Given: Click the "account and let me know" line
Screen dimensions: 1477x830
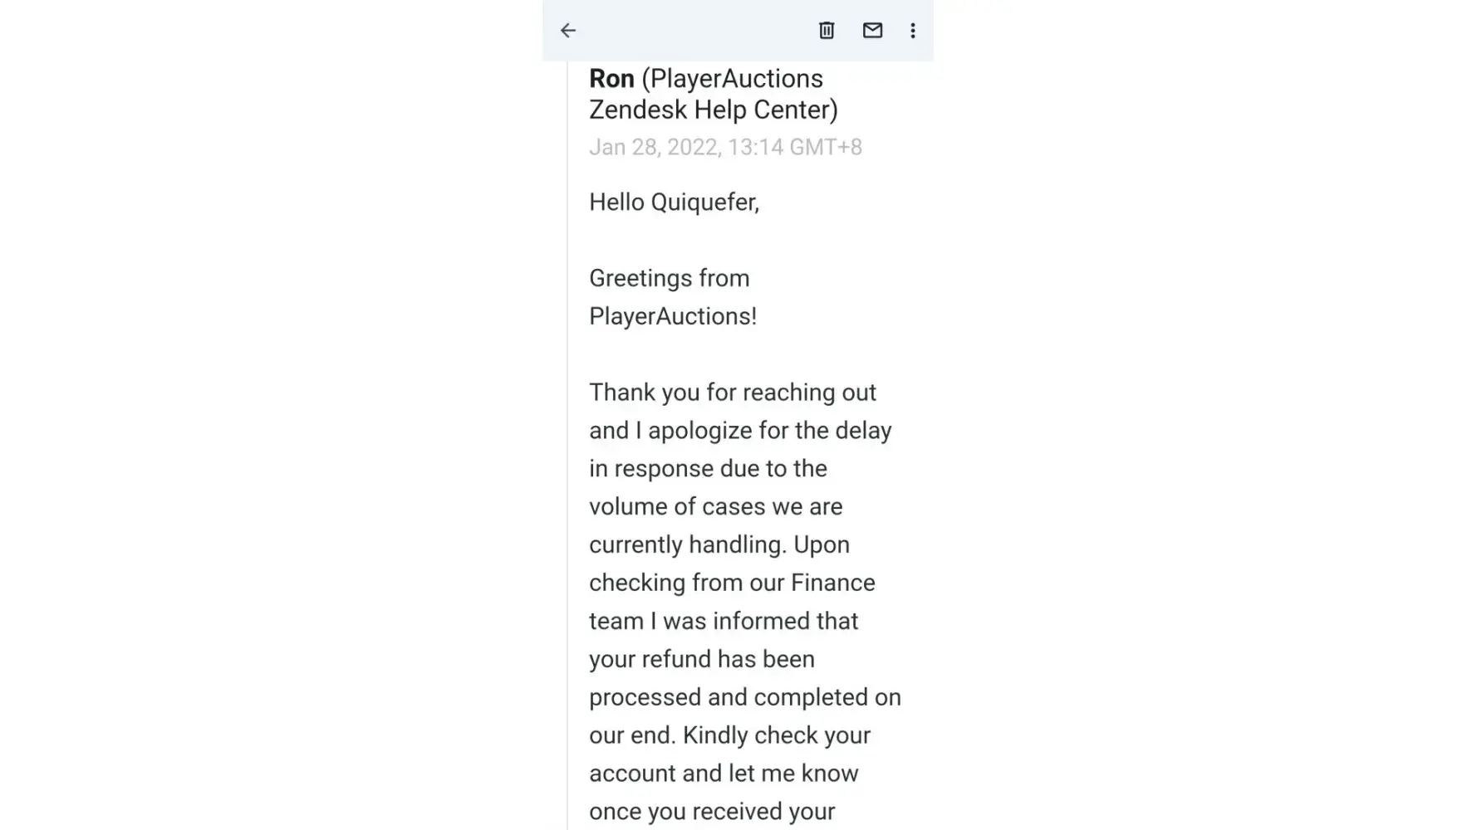Looking at the screenshot, I should (724, 774).
